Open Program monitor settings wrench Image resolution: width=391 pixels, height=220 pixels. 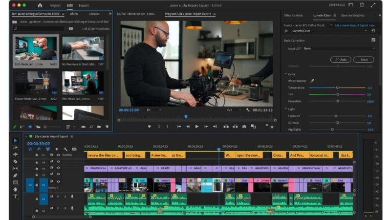(x=248, y=110)
